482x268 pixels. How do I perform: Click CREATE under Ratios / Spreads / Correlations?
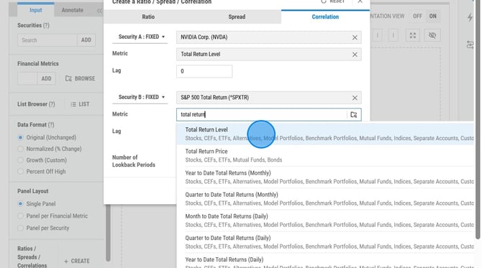point(77,261)
